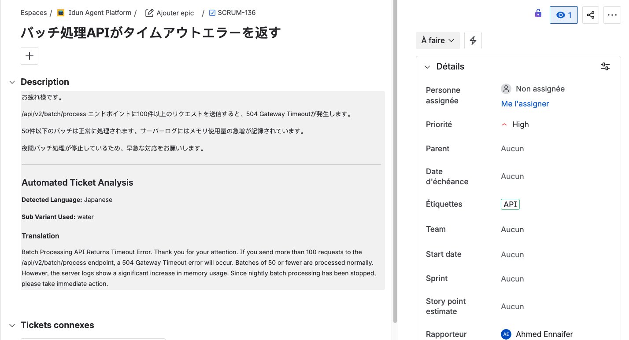
Task: Open the automation lightning bolt icon
Action: click(473, 40)
